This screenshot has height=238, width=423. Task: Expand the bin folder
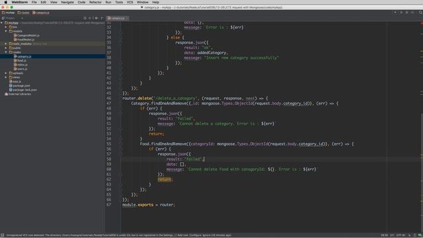6,27
